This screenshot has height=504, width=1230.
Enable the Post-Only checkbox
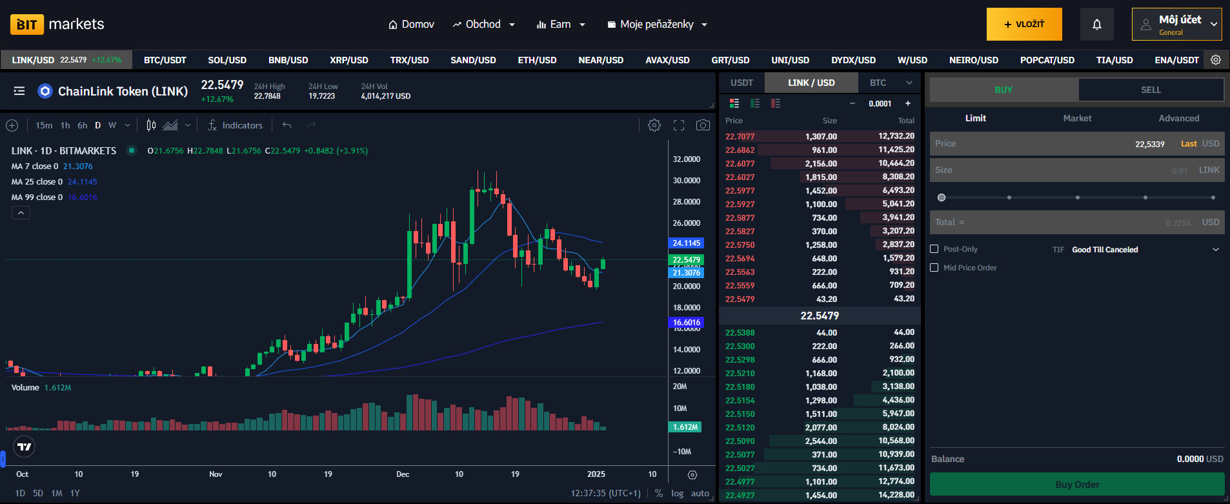pos(934,249)
